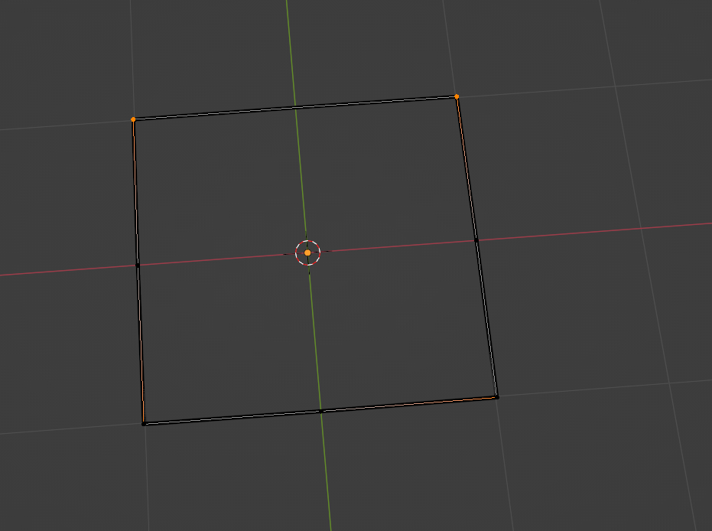Click right edge segment below its midpoint vertex
712x531 pixels.
(486, 318)
